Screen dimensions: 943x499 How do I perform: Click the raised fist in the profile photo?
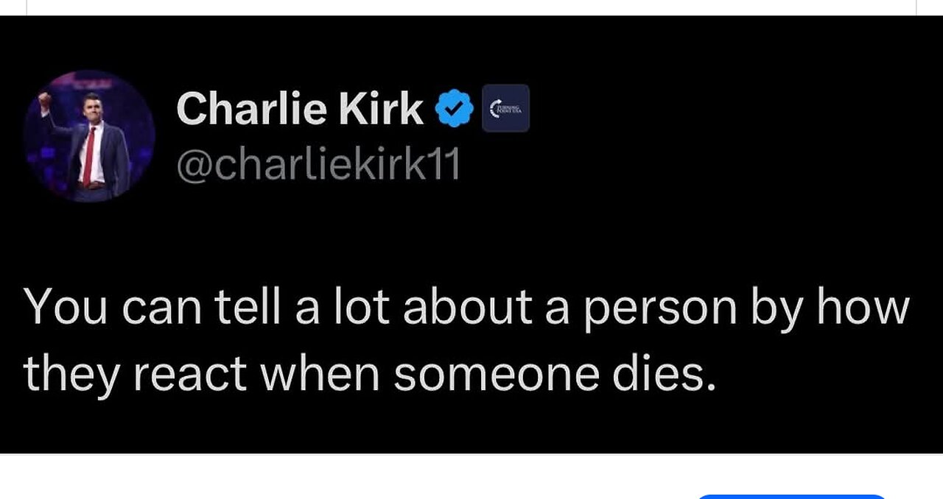(44, 99)
